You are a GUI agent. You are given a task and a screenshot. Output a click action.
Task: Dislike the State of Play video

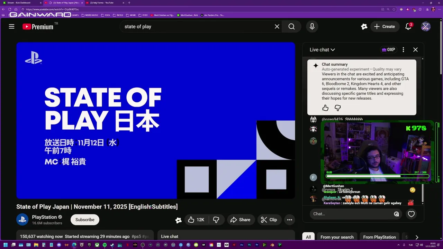click(x=216, y=220)
